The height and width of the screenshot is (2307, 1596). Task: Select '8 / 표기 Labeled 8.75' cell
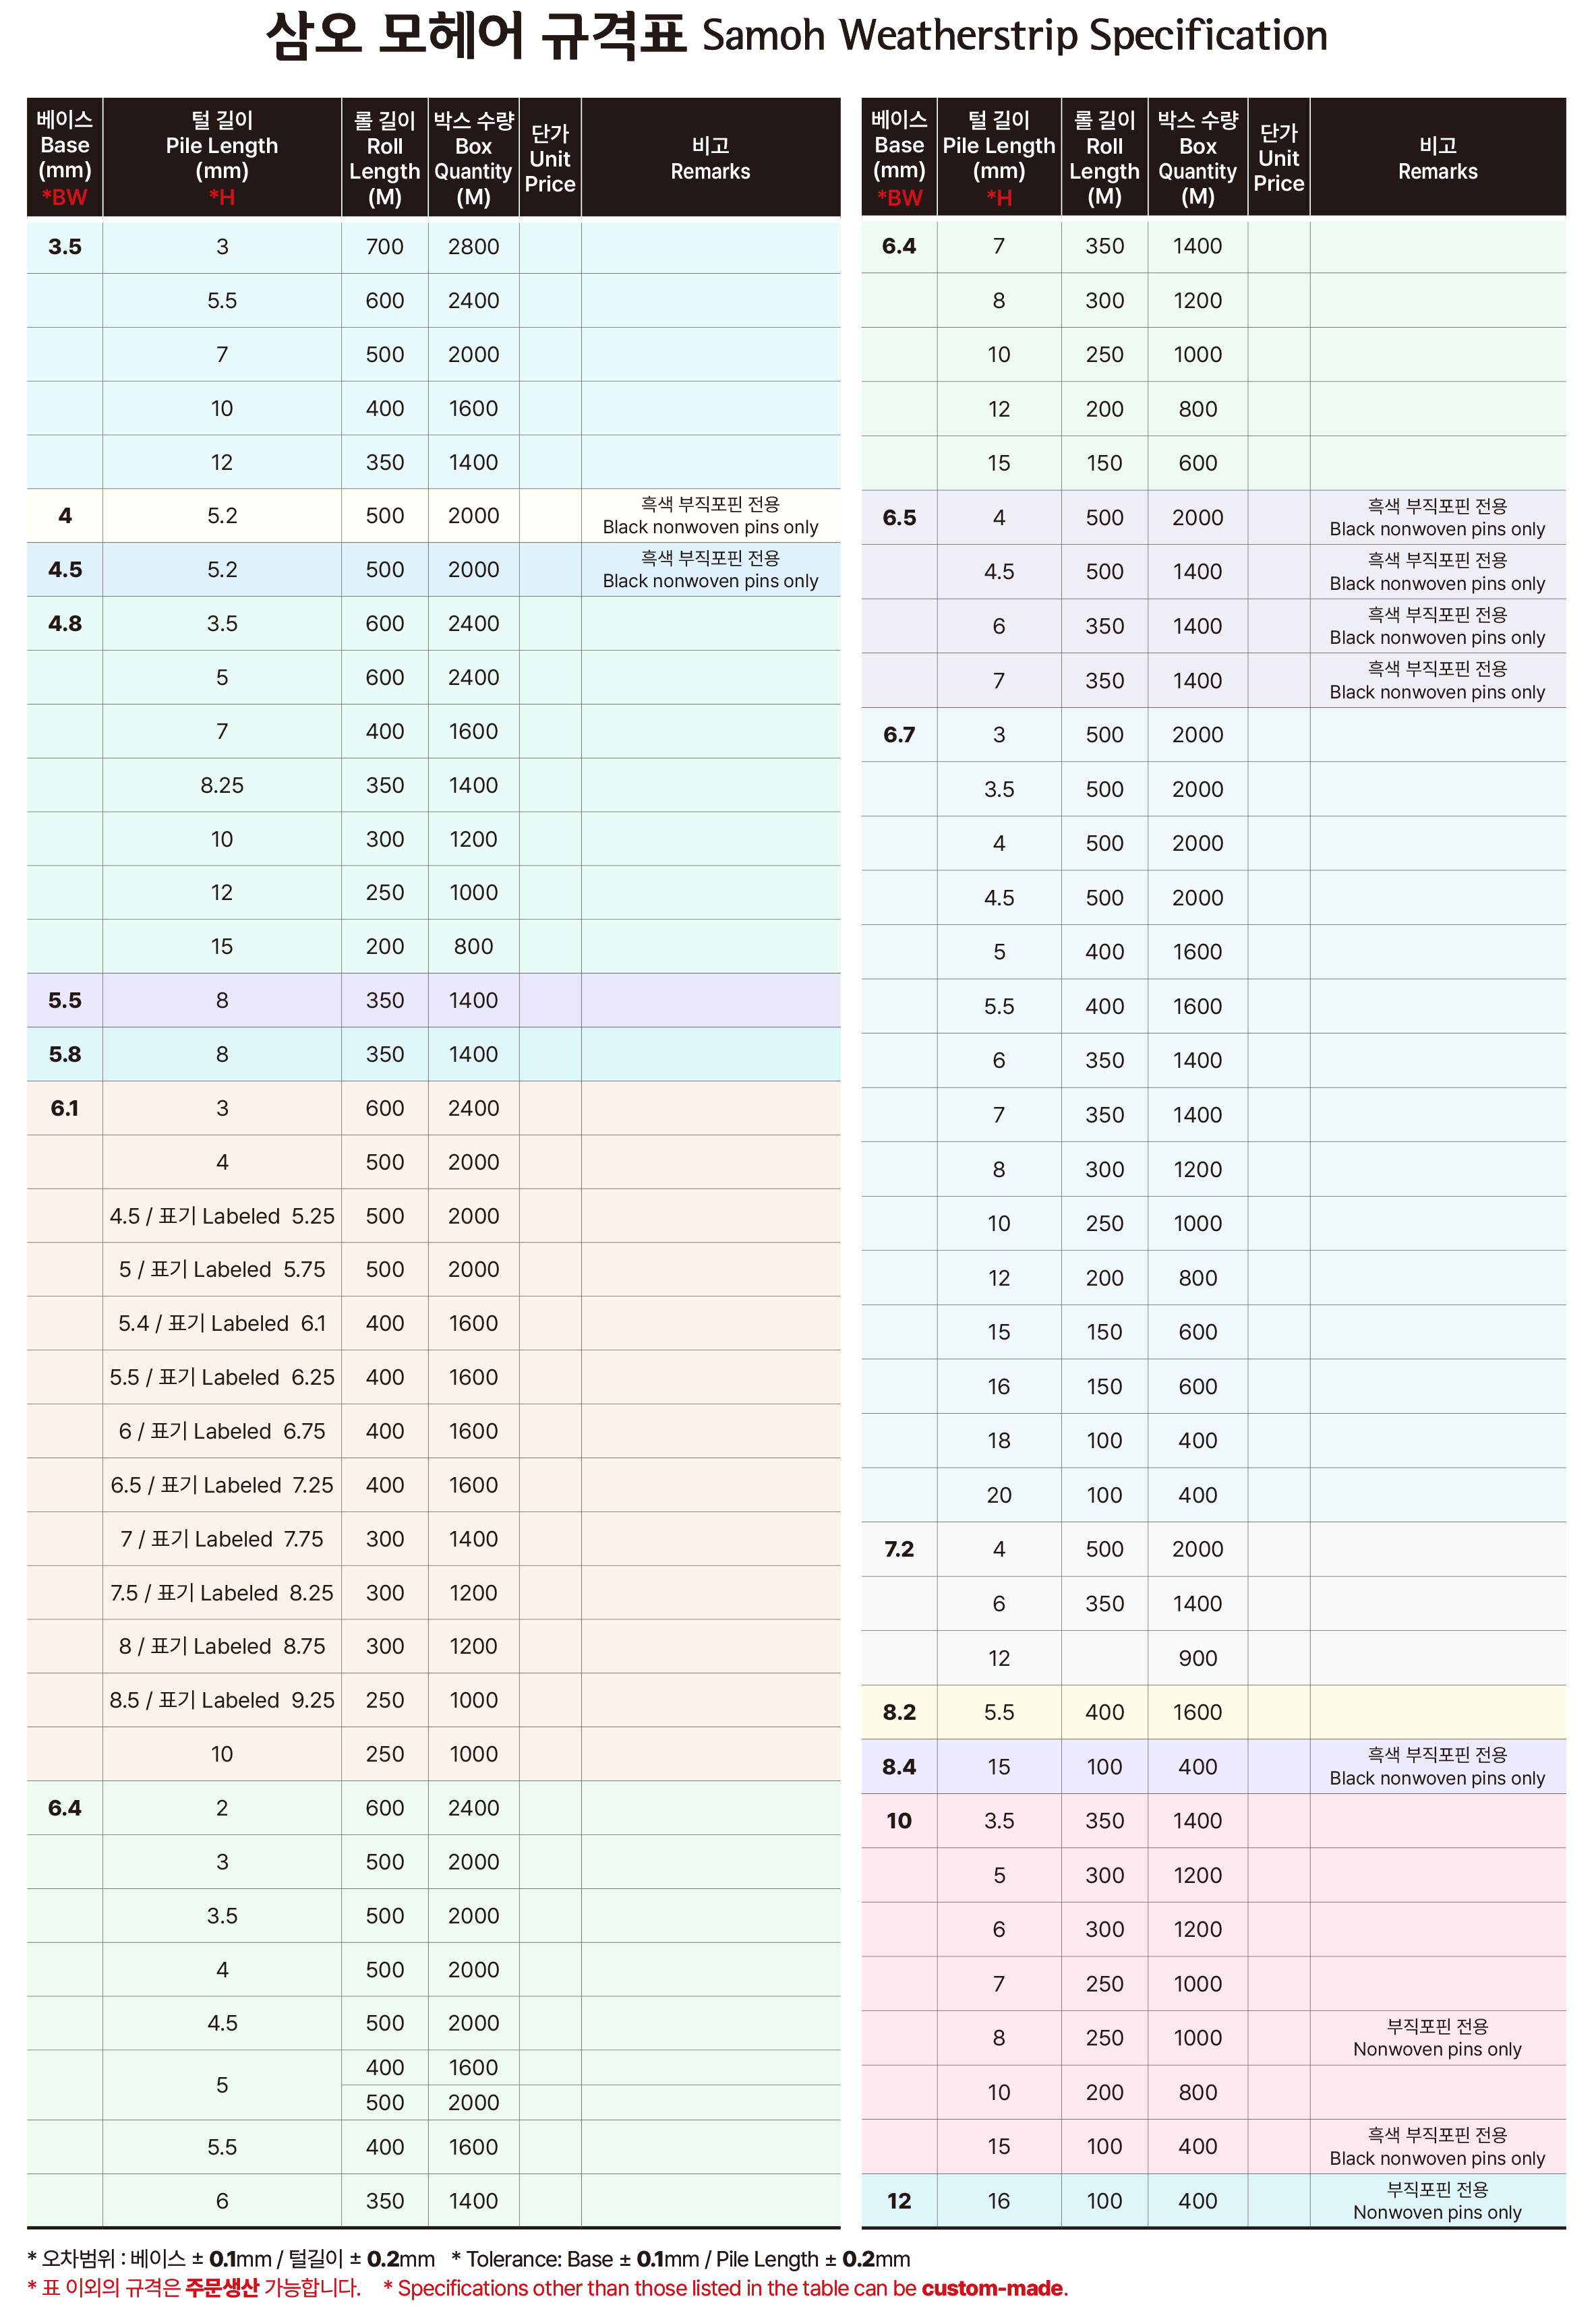(222, 1646)
